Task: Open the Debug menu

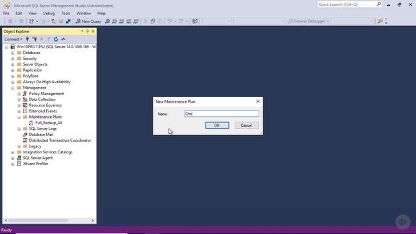Action: 49,13
